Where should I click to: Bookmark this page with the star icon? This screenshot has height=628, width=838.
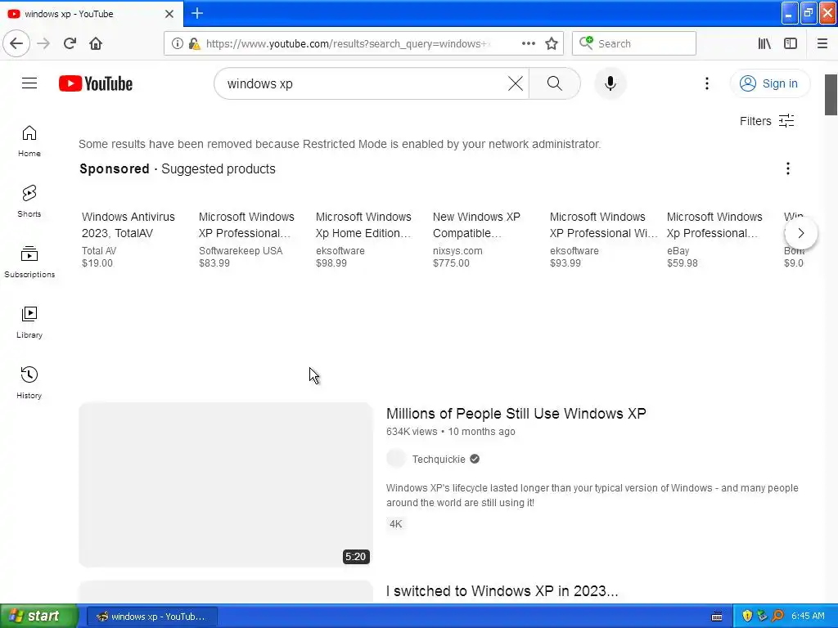(552, 43)
